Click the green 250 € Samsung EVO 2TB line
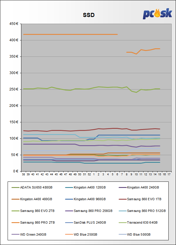The height and width of the screenshot is (245, 176). click(x=91, y=89)
